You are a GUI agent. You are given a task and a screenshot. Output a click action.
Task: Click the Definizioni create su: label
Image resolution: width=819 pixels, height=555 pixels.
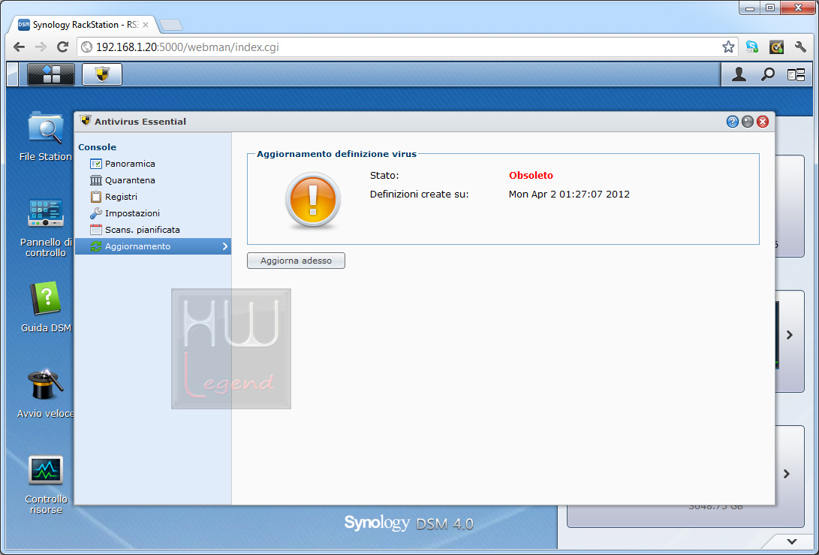pos(420,195)
